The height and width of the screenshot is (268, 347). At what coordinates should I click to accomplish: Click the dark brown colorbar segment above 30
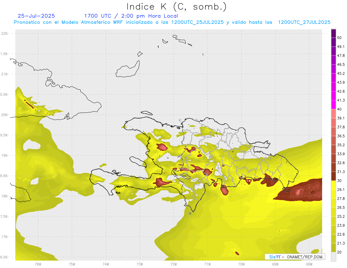click(x=334, y=176)
